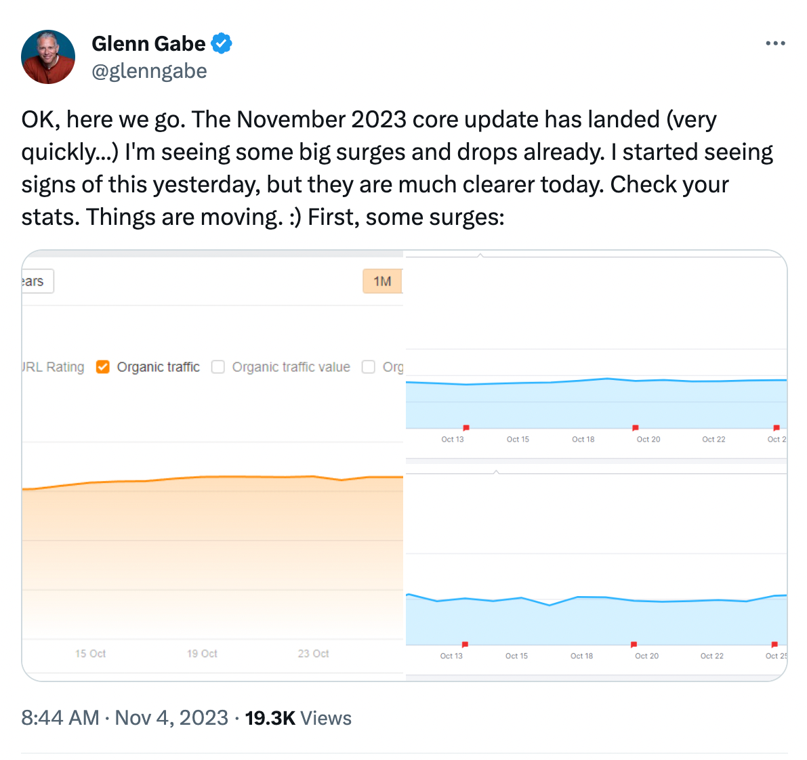Click Glenn Gabe's display name
This screenshot has width=807, height=760.
point(149,43)
